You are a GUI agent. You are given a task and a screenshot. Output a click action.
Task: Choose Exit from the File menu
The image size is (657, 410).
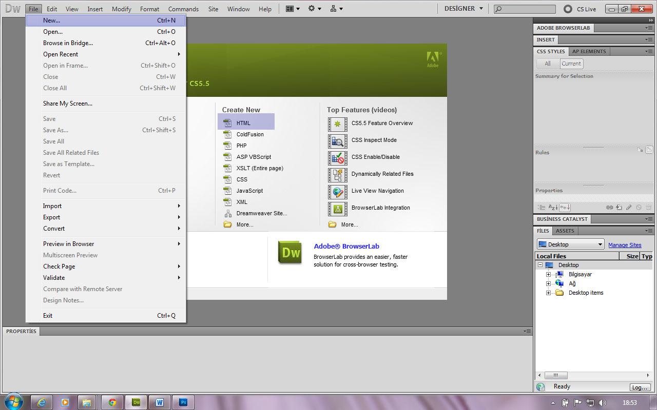point(106,316)
